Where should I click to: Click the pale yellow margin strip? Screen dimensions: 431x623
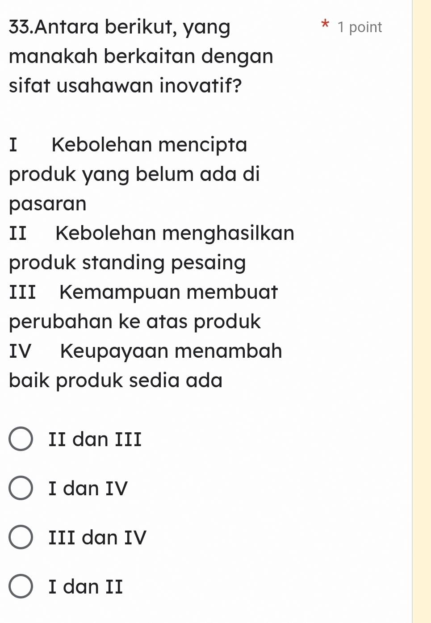tap(422, 313)
